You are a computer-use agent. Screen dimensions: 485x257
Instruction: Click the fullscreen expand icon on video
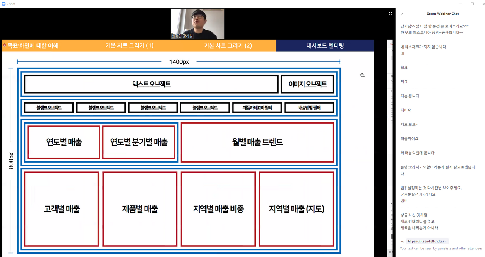click(x=390, y=13)
